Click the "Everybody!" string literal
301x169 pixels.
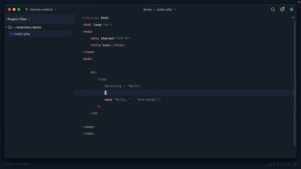pyautogui.click(x=148, y=100)
